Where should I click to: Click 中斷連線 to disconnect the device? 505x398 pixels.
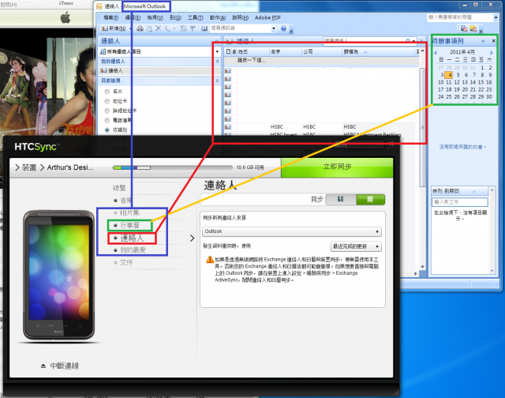click(64, 366)
